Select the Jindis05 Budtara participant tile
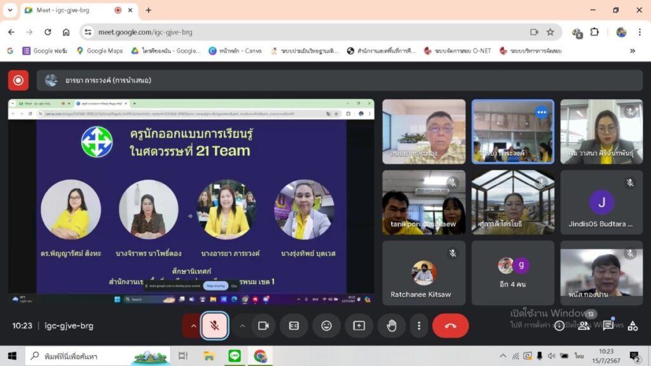 click(x=601, y=202)
